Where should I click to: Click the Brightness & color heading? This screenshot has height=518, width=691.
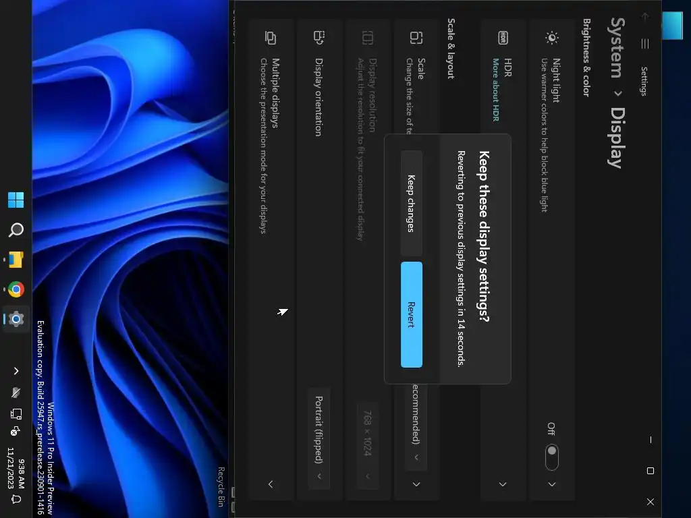[x=586, y=57]
